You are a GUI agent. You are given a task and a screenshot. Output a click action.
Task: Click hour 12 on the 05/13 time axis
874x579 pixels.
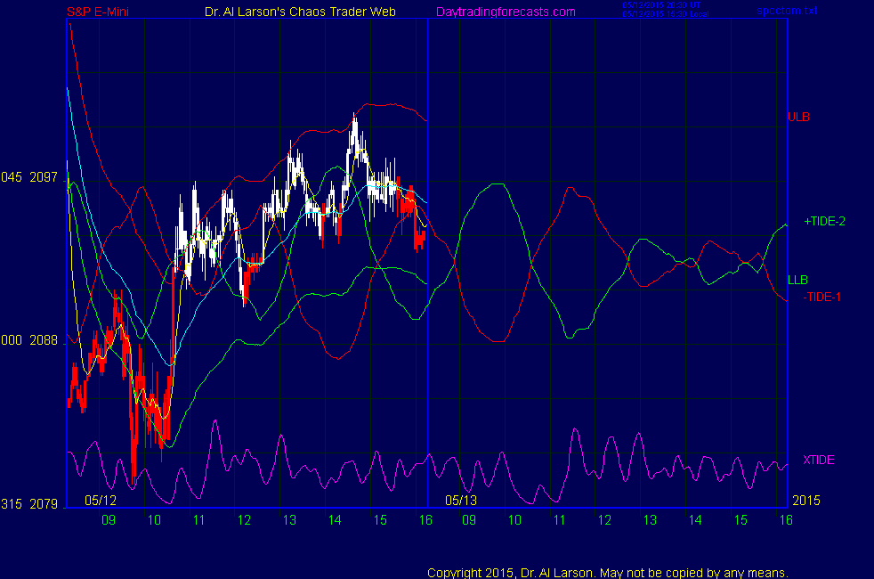[x=605, y=520]
